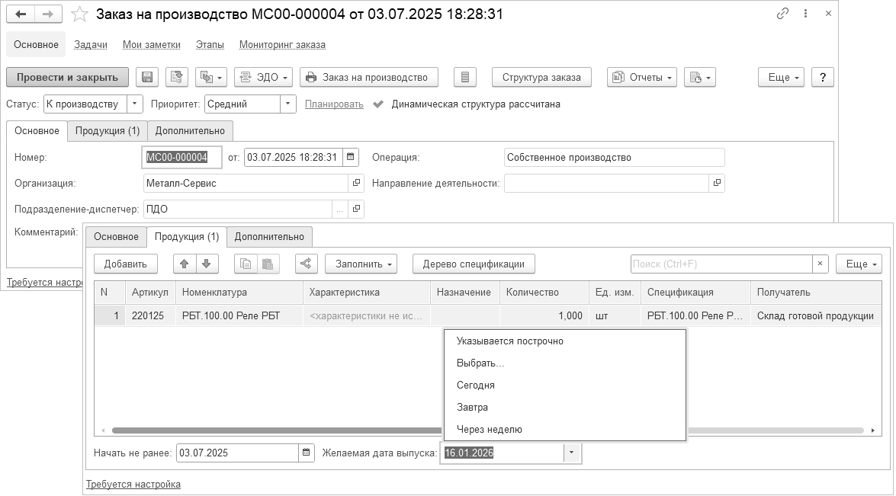
Task: Follow the 'Мониторинг заказа' link
Action: pyautogui.click(x=282, y=45)
